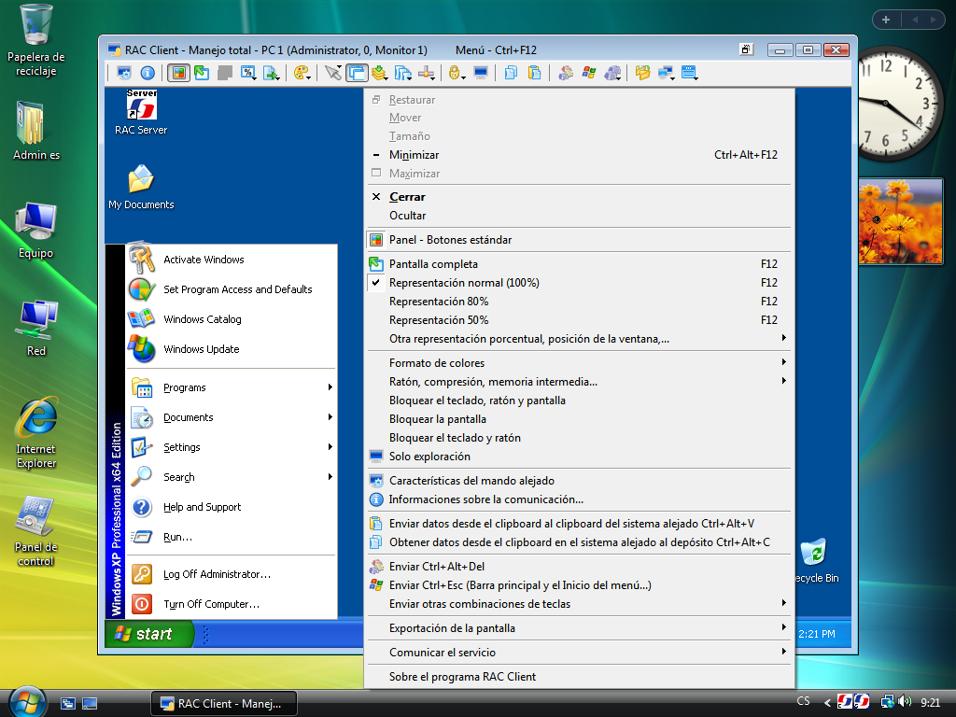The width and height of the screenshot is (956, 717).
Task: Click the full screen toolbar icon
Action: (202, 73)
